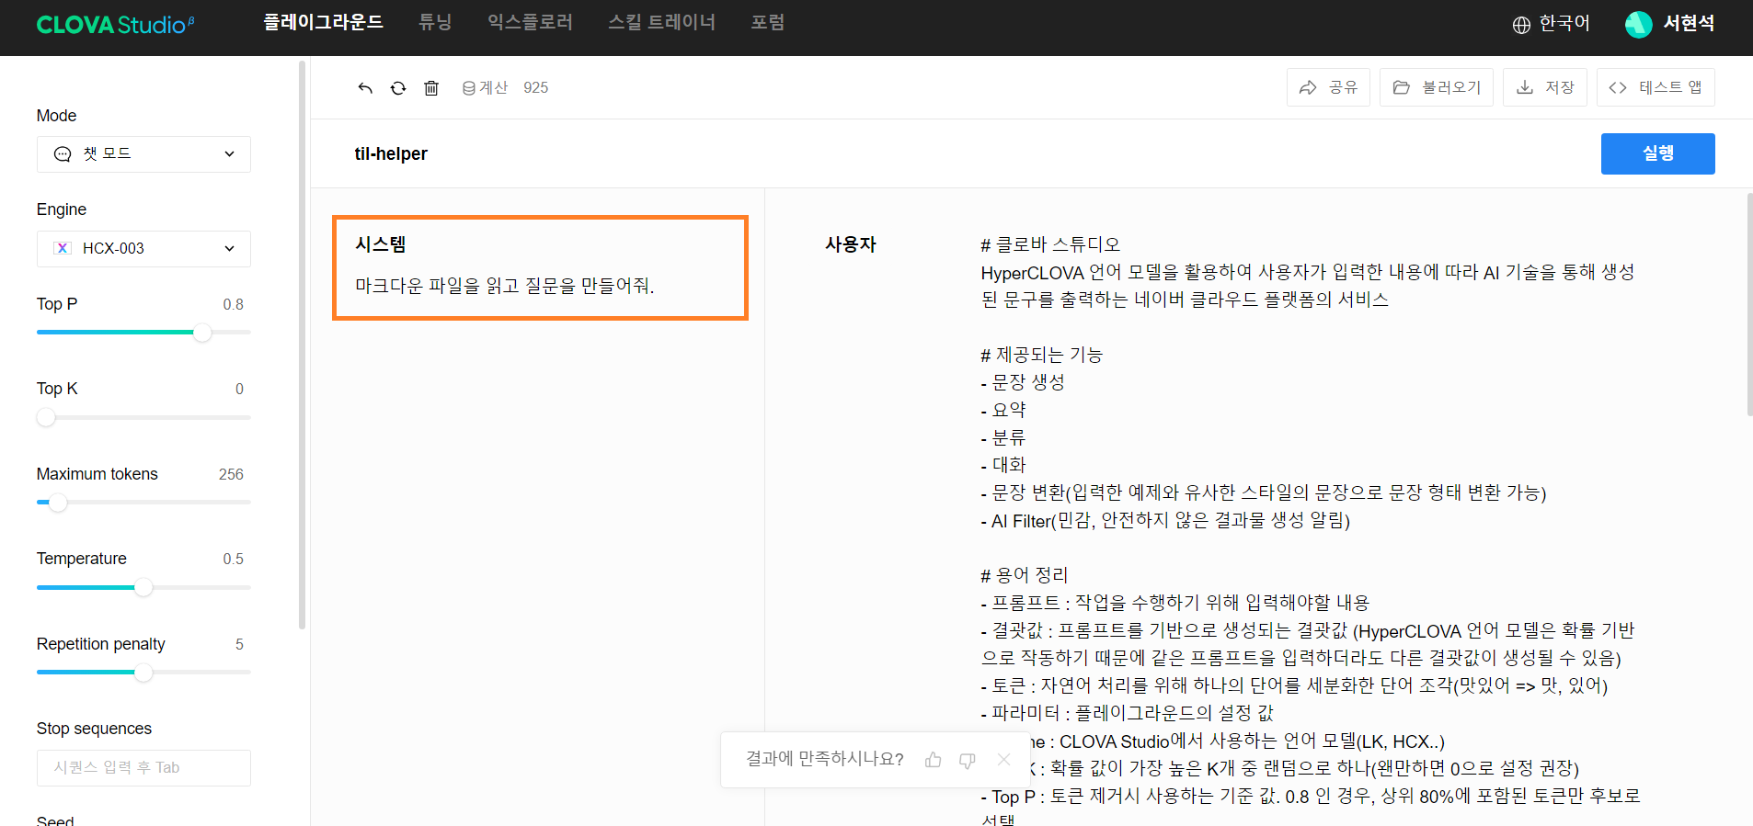
Task: Click the CLOVA Studio logo
Action: tap(115, 25)
